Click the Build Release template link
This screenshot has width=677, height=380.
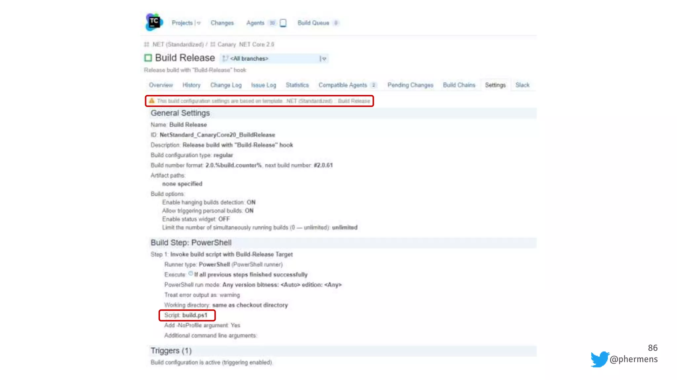point(354,101)
